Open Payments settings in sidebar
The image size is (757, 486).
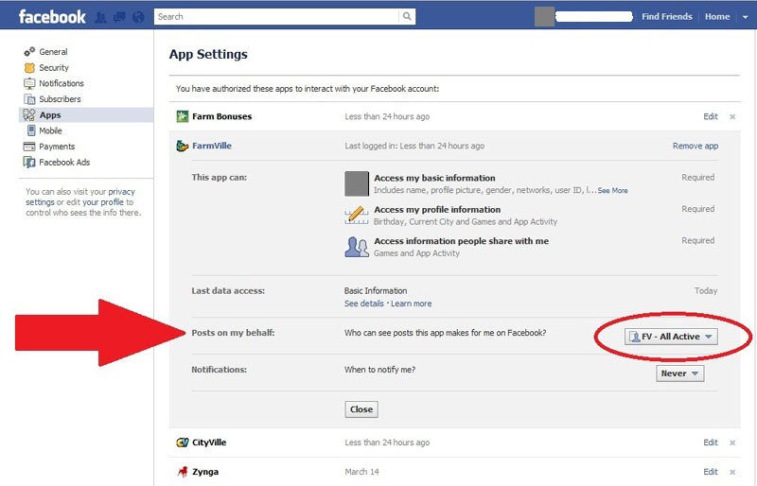(57, 147)
